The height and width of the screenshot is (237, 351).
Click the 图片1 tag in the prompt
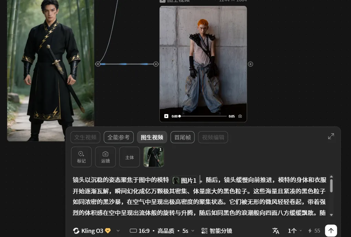click(x=185, y=180)
